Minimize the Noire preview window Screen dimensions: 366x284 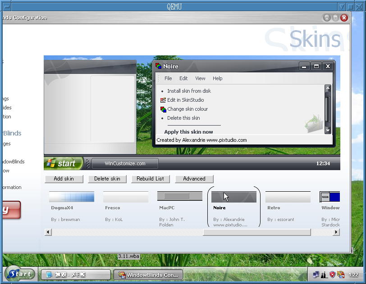coord(304,67)
